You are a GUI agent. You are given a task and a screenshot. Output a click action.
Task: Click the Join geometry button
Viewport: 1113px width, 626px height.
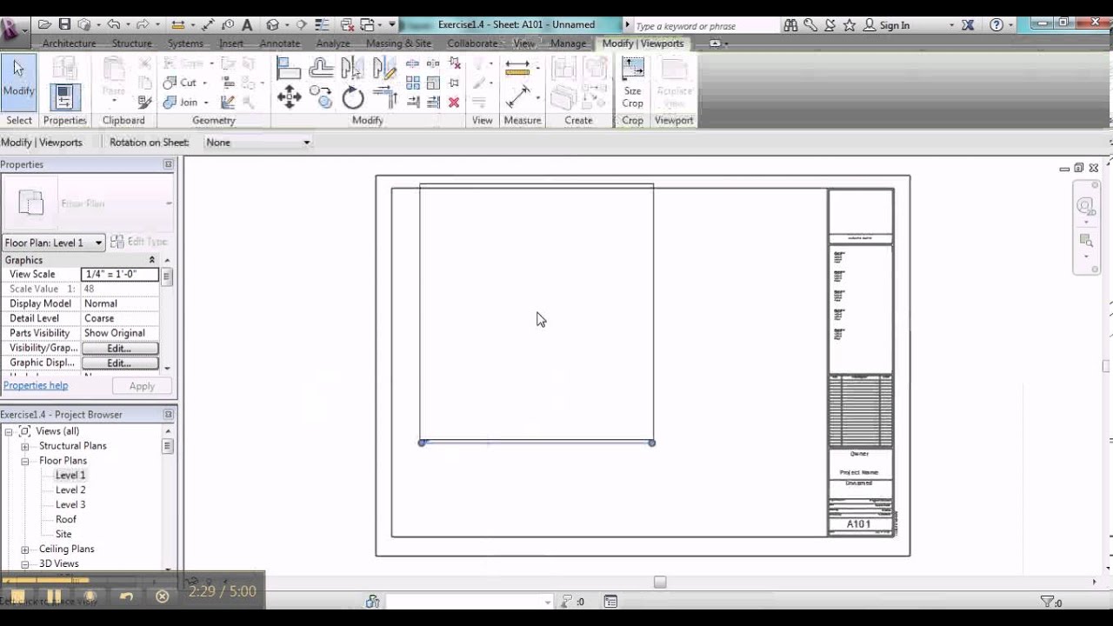click(179, 102)
